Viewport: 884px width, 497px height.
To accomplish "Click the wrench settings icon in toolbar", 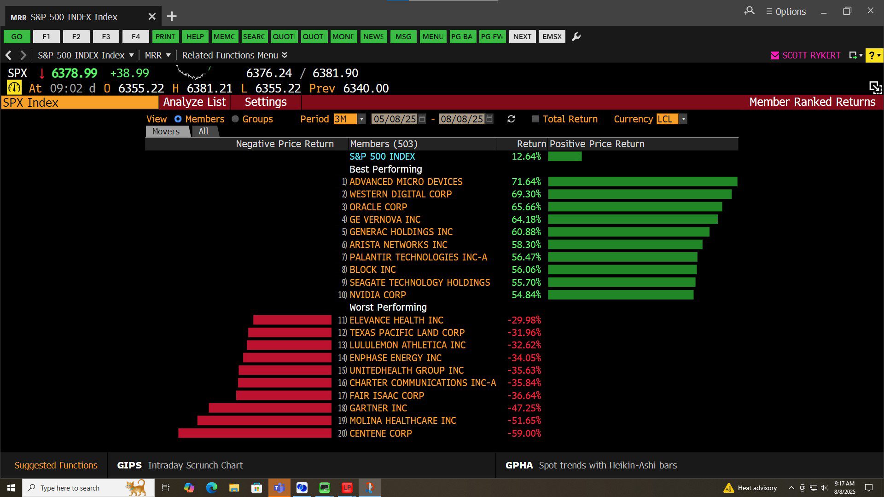I will pyautogui.click(x=576, y=37).
